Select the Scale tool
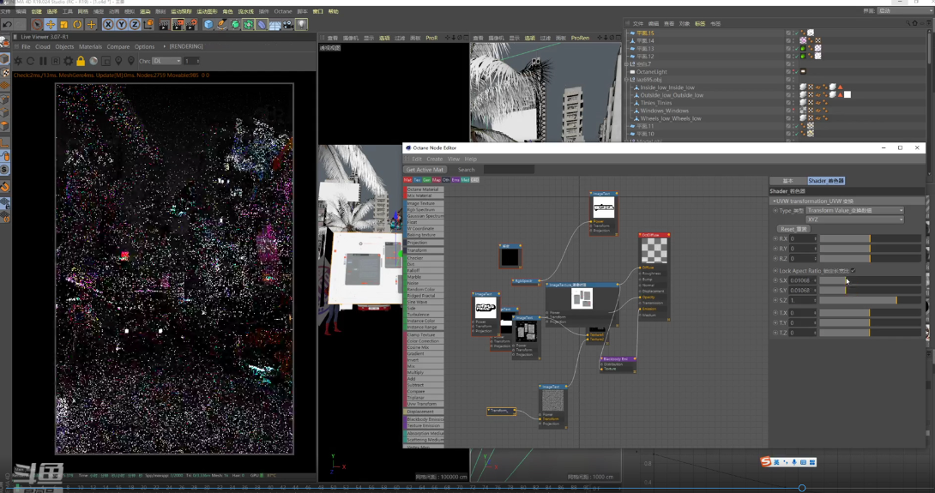This screenshot has width=935, height=493. coord(63,25)
